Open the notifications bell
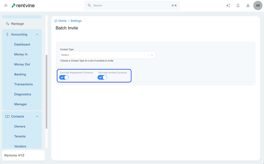264x164 pixels. click(238, 5)
